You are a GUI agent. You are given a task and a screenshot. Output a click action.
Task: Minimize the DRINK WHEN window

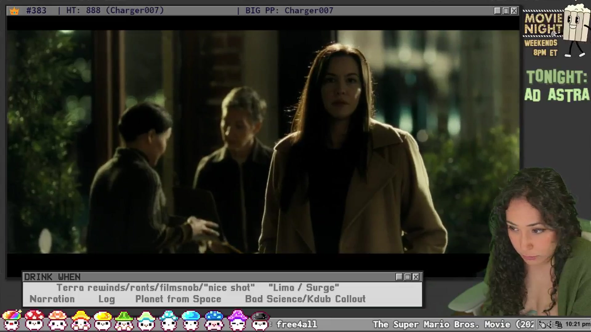coord(399,277)
